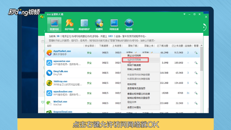Sort by the 下载速度 column header

click(x=104, y=46)
